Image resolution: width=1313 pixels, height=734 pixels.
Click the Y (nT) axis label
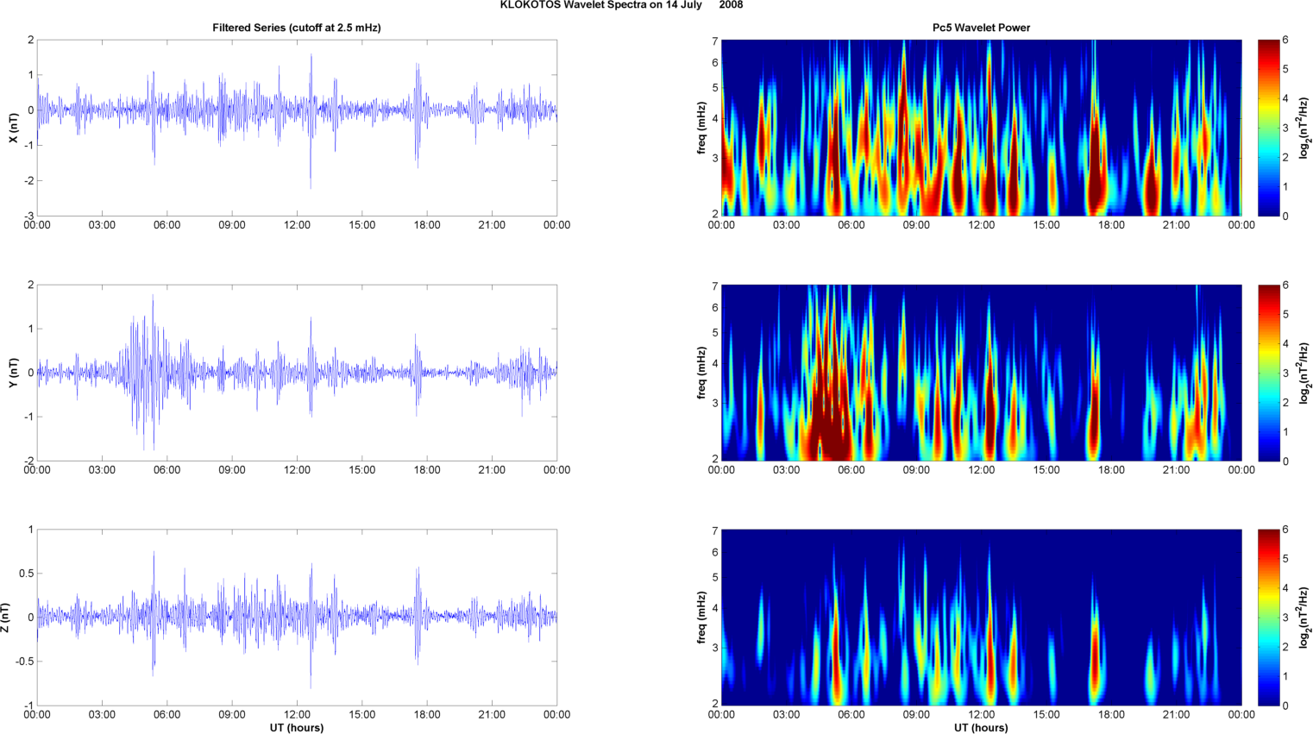point(14,373)
